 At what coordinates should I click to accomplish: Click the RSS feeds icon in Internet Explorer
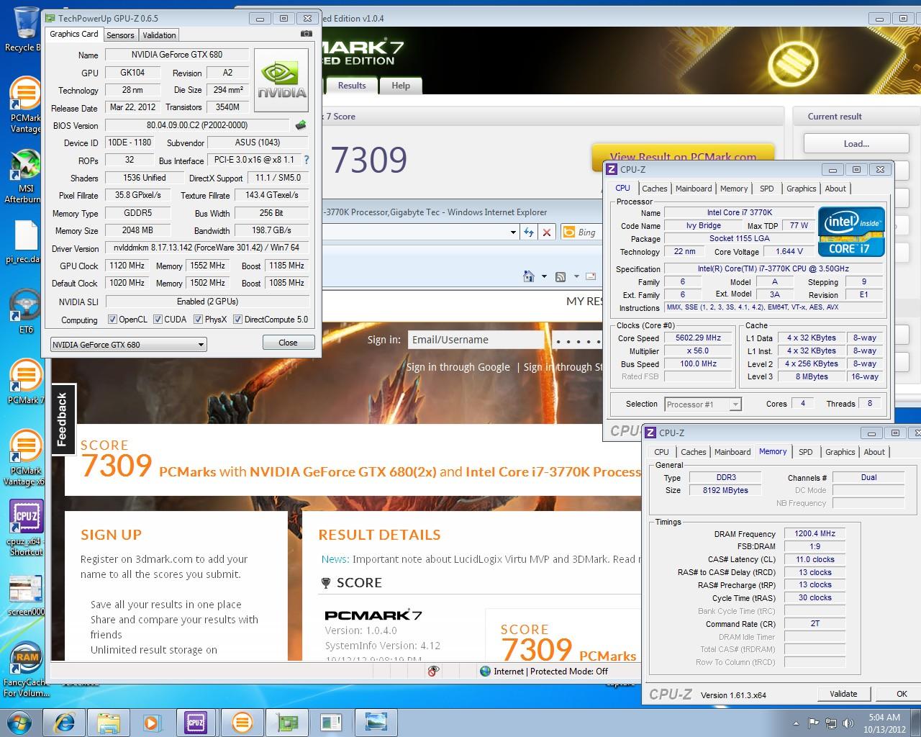(561, 276)
